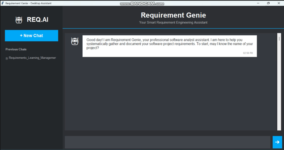Click the 02:56 PM message timestamp
The height and width of the screenshot is (150, 284).
(x=248, y=53)
